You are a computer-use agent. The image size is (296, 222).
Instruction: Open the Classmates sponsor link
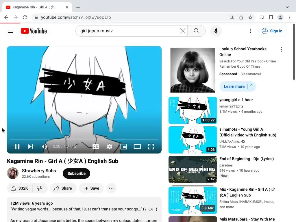click(251, 74)
